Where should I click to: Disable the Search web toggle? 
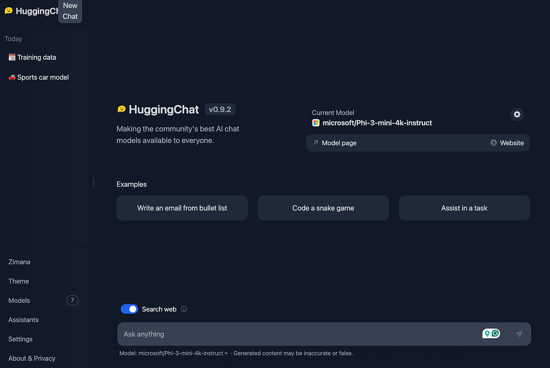click(x=129, y=309)
